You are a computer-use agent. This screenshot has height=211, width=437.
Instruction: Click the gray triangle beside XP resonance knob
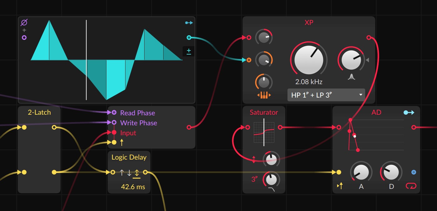(x=367, y=60)
